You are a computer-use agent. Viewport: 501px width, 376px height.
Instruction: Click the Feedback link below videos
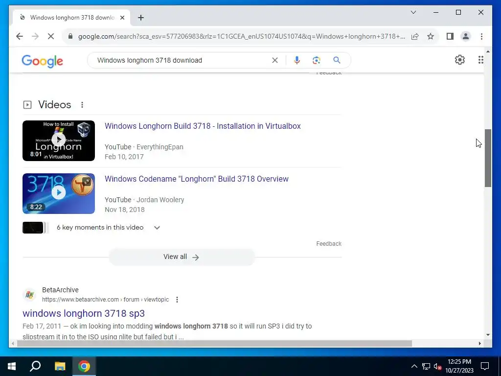pos(329,244)
